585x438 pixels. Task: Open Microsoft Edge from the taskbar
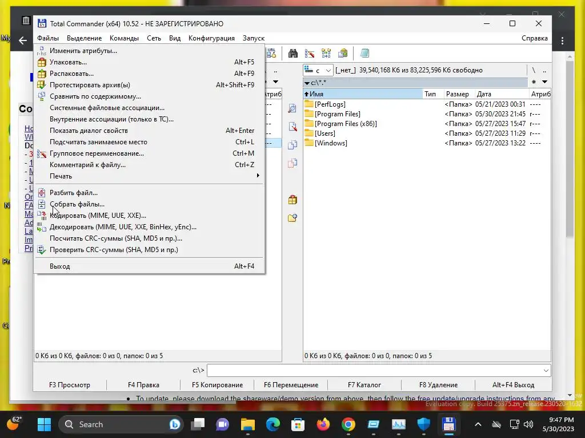point(273,424)
